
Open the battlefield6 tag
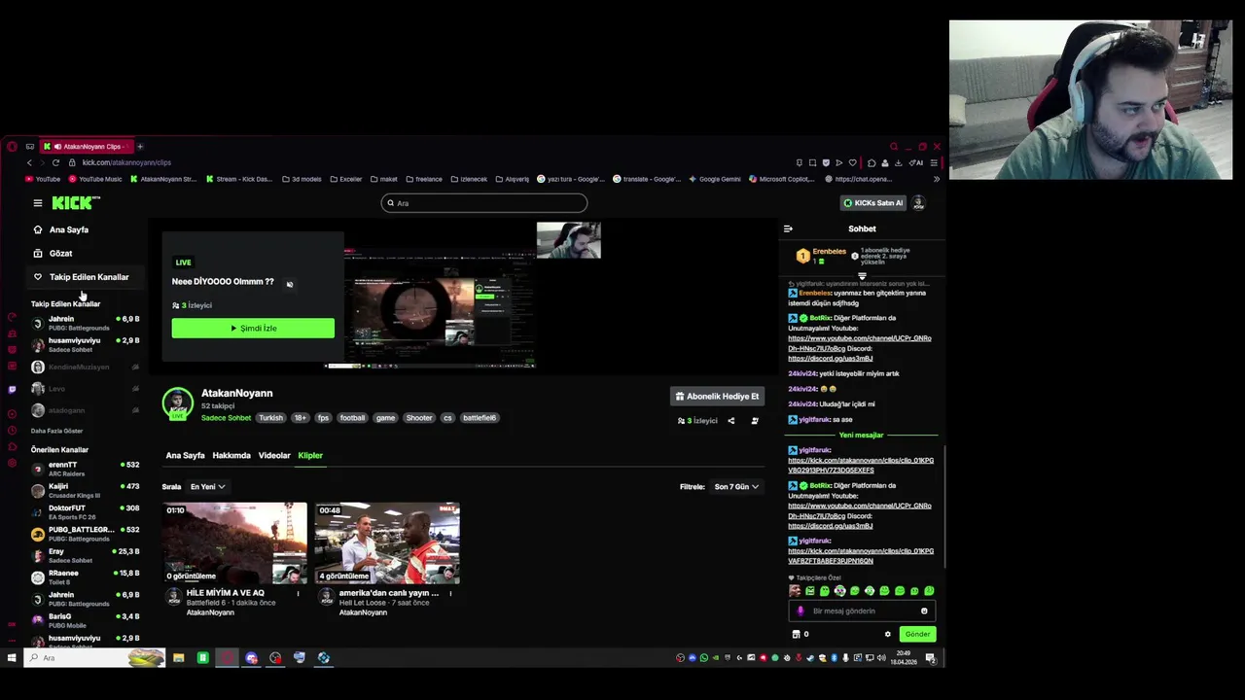480,418
